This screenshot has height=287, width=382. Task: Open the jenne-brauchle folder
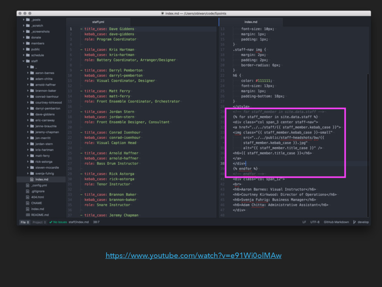(46, 126)
